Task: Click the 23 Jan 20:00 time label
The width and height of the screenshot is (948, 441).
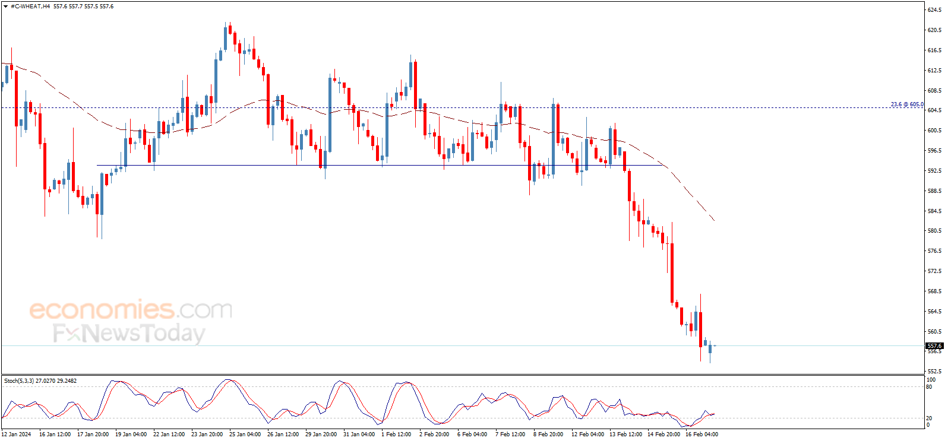Action: tap(207, 434)
